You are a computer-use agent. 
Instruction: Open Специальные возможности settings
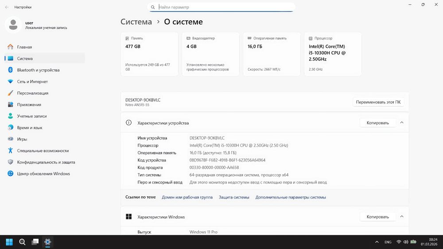pos(45,150)
